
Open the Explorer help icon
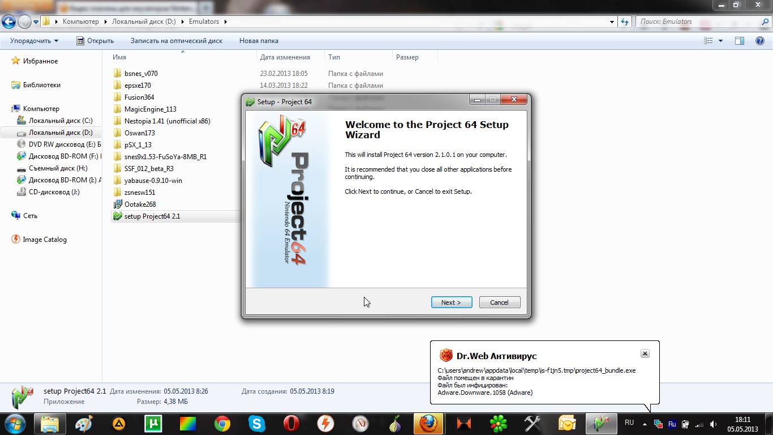pos(759,41)
